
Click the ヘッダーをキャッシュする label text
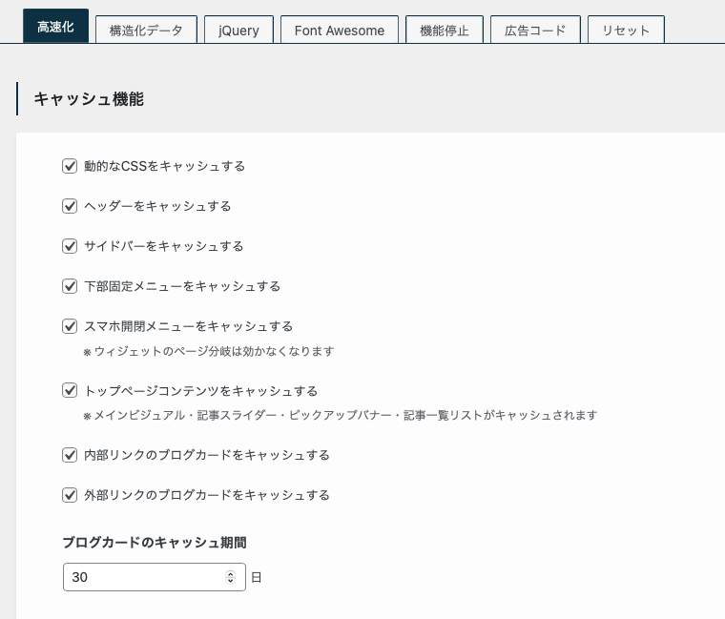tap(157, 206)
